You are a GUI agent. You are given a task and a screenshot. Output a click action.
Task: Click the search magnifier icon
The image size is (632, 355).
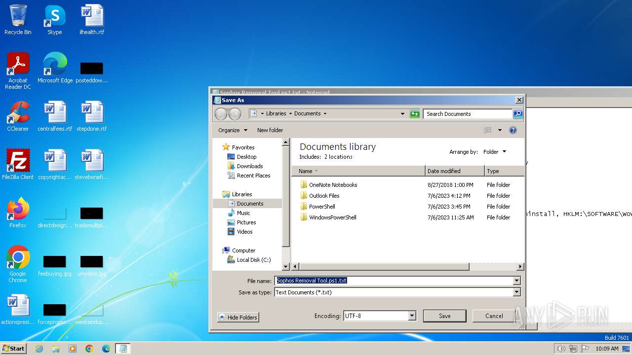tap(517, 114)
